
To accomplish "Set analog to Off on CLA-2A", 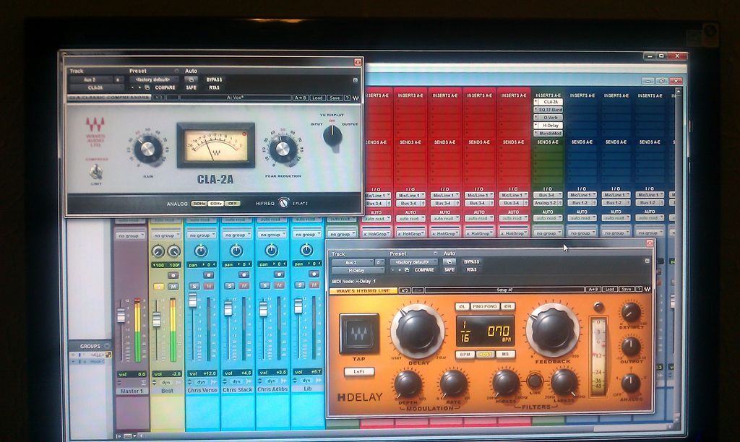I will tap(232, 204).
